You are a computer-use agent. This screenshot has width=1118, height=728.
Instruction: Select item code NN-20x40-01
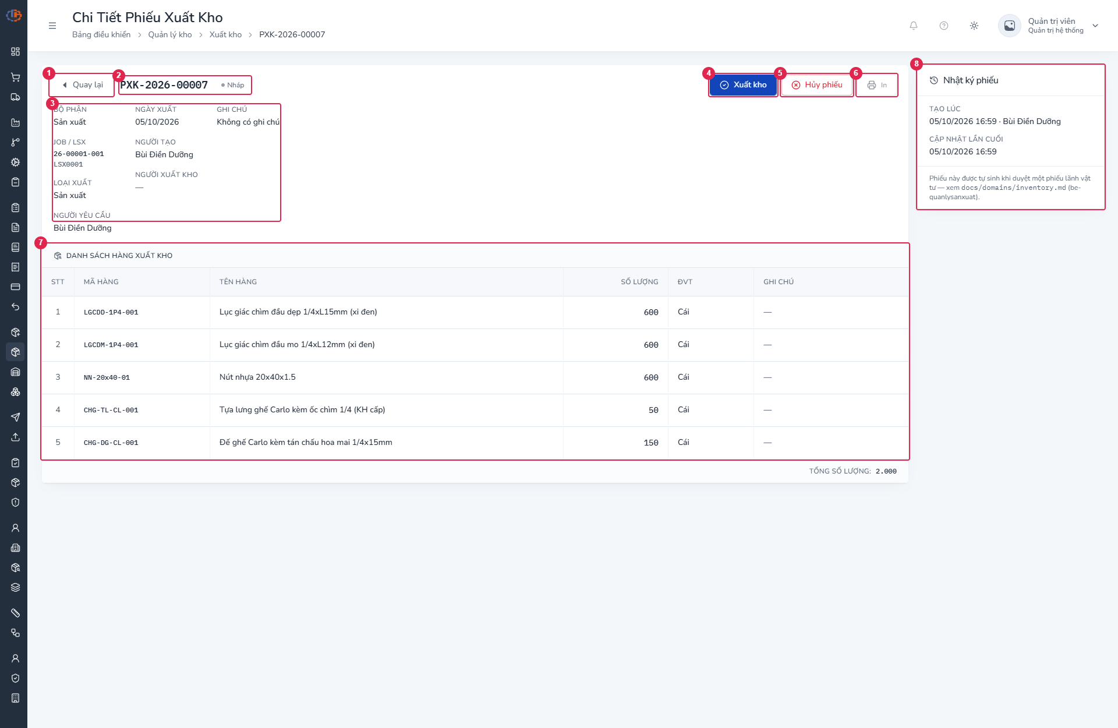[x=107, y=378]
